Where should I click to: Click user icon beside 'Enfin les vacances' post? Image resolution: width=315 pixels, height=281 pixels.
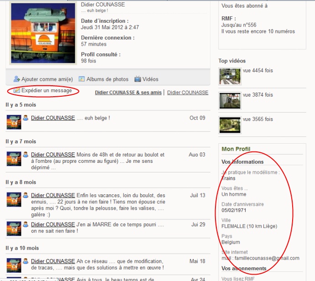[x=26, y=195]
